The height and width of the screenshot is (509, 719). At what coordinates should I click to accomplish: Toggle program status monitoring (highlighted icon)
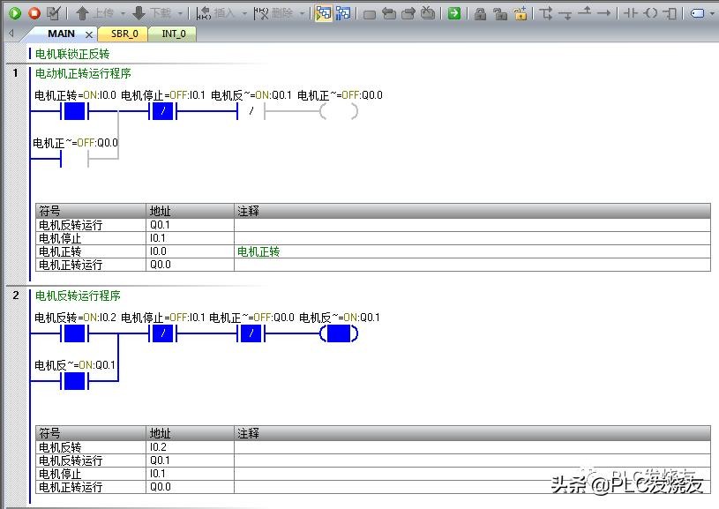(x=323, y=13)
